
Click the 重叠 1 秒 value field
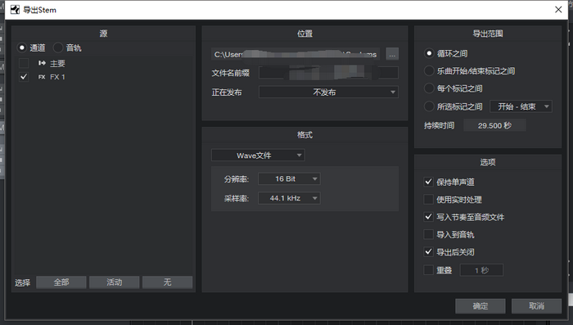(x=481, y=270)
